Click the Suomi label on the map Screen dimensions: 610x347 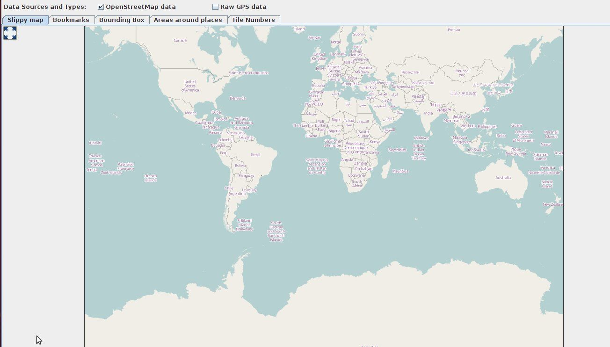(x=358, y=34)
